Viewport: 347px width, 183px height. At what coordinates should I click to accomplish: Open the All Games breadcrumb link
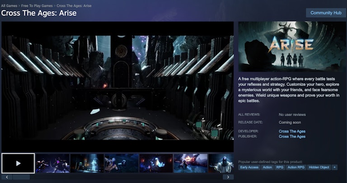pyautogui.click(x=9, y=6)
